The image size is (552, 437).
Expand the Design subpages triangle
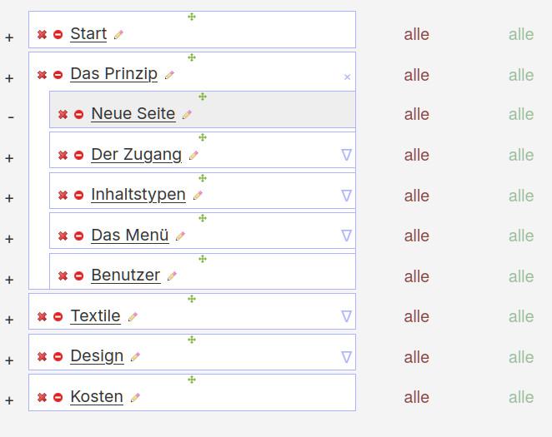347,357
